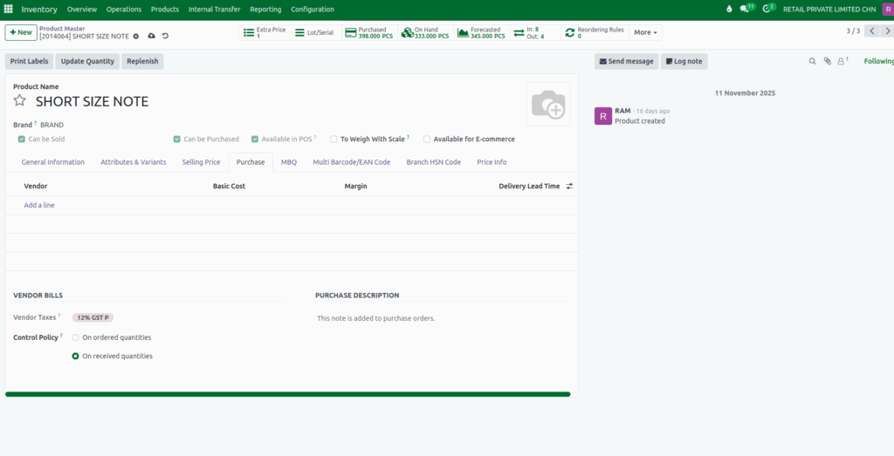Expand the More stat buttons dropdown

[x=645, y=32]
